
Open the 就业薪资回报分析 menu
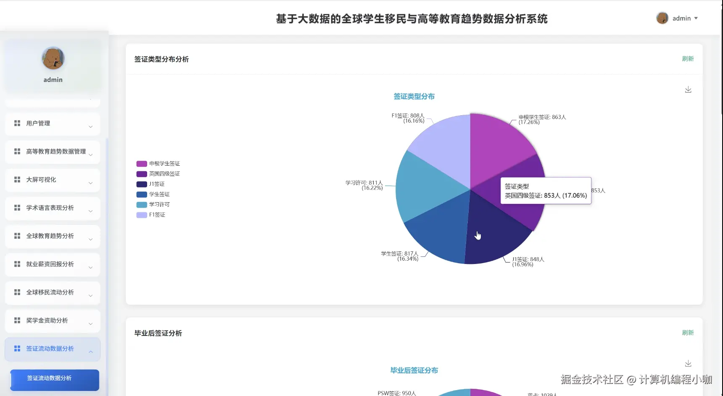tap(53, 264)
